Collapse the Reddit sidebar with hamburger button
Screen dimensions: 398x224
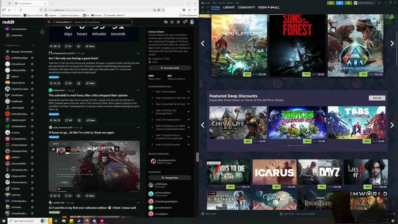[x=42, y=32]
